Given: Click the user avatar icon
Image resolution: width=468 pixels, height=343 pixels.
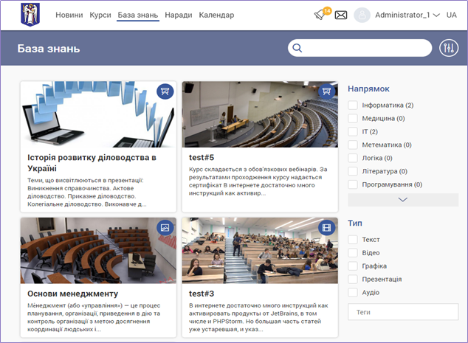Looking at the screenshot, I should pyautogui.click(x=362, y=15).
